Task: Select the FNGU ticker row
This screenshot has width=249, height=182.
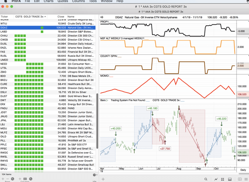Action: (47, 108)
